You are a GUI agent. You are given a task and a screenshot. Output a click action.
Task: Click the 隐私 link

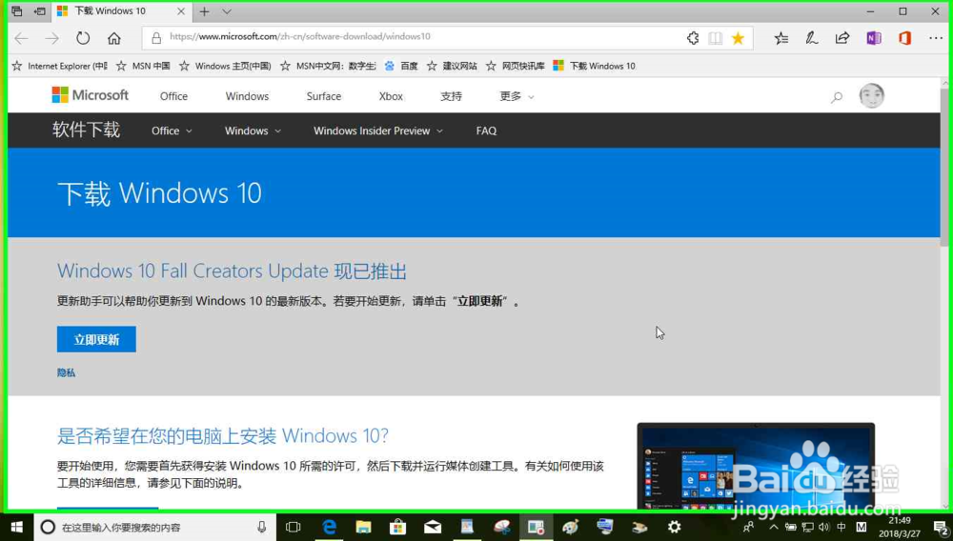click(x=67, y=372)
